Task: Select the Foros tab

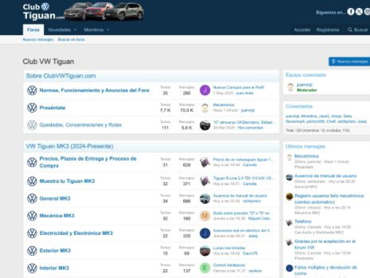Action: [x=33, y=30]
